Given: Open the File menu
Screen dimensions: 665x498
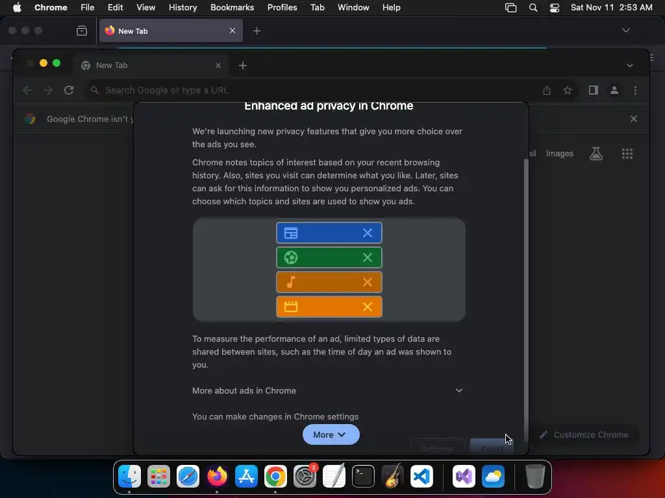Looking at the screenshot, I should tap(88, 7).
